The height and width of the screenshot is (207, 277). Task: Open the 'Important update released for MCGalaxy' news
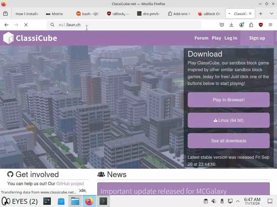163,191
